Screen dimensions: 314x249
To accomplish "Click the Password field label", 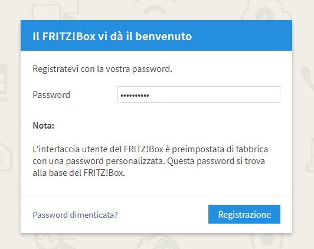I will tap(51, 94).
